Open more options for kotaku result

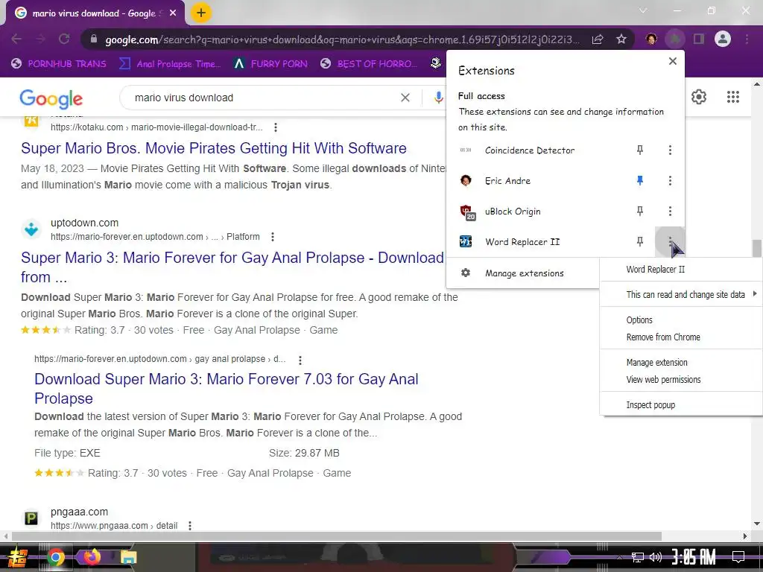click(276, 127)
